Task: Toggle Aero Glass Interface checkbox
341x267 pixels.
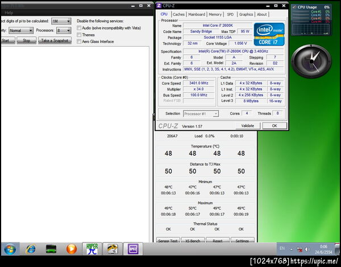Action: pyautogui.click(x=79, y=42)
